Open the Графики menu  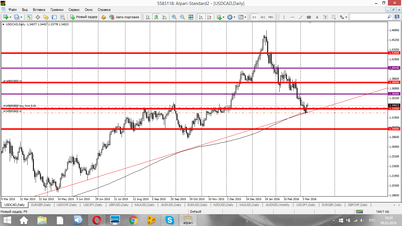click(57, 10)
